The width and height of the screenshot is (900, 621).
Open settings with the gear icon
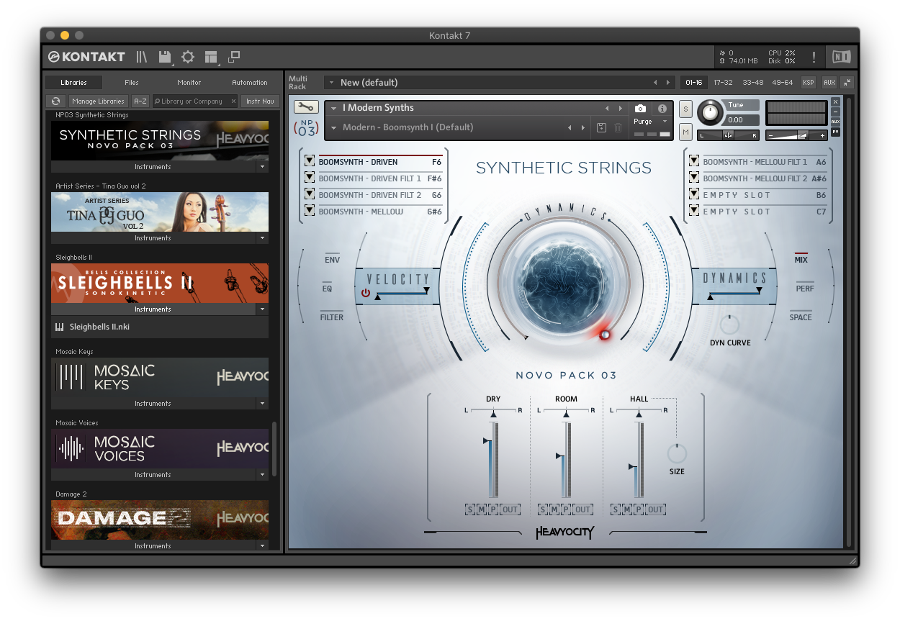[188, 57]
